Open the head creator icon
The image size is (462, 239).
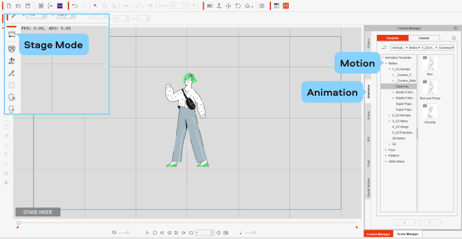pos(12,98)
